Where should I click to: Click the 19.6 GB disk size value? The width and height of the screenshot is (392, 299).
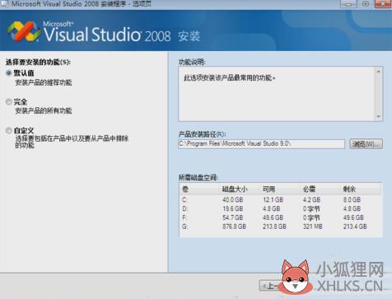tap(233, 208)
